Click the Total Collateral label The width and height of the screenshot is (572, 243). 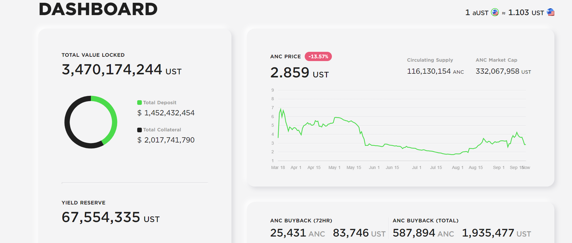(x=162, y=130)
